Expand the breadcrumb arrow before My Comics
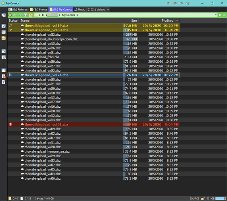This screenshot has height=201, width=227. click(x=60, y=15)
